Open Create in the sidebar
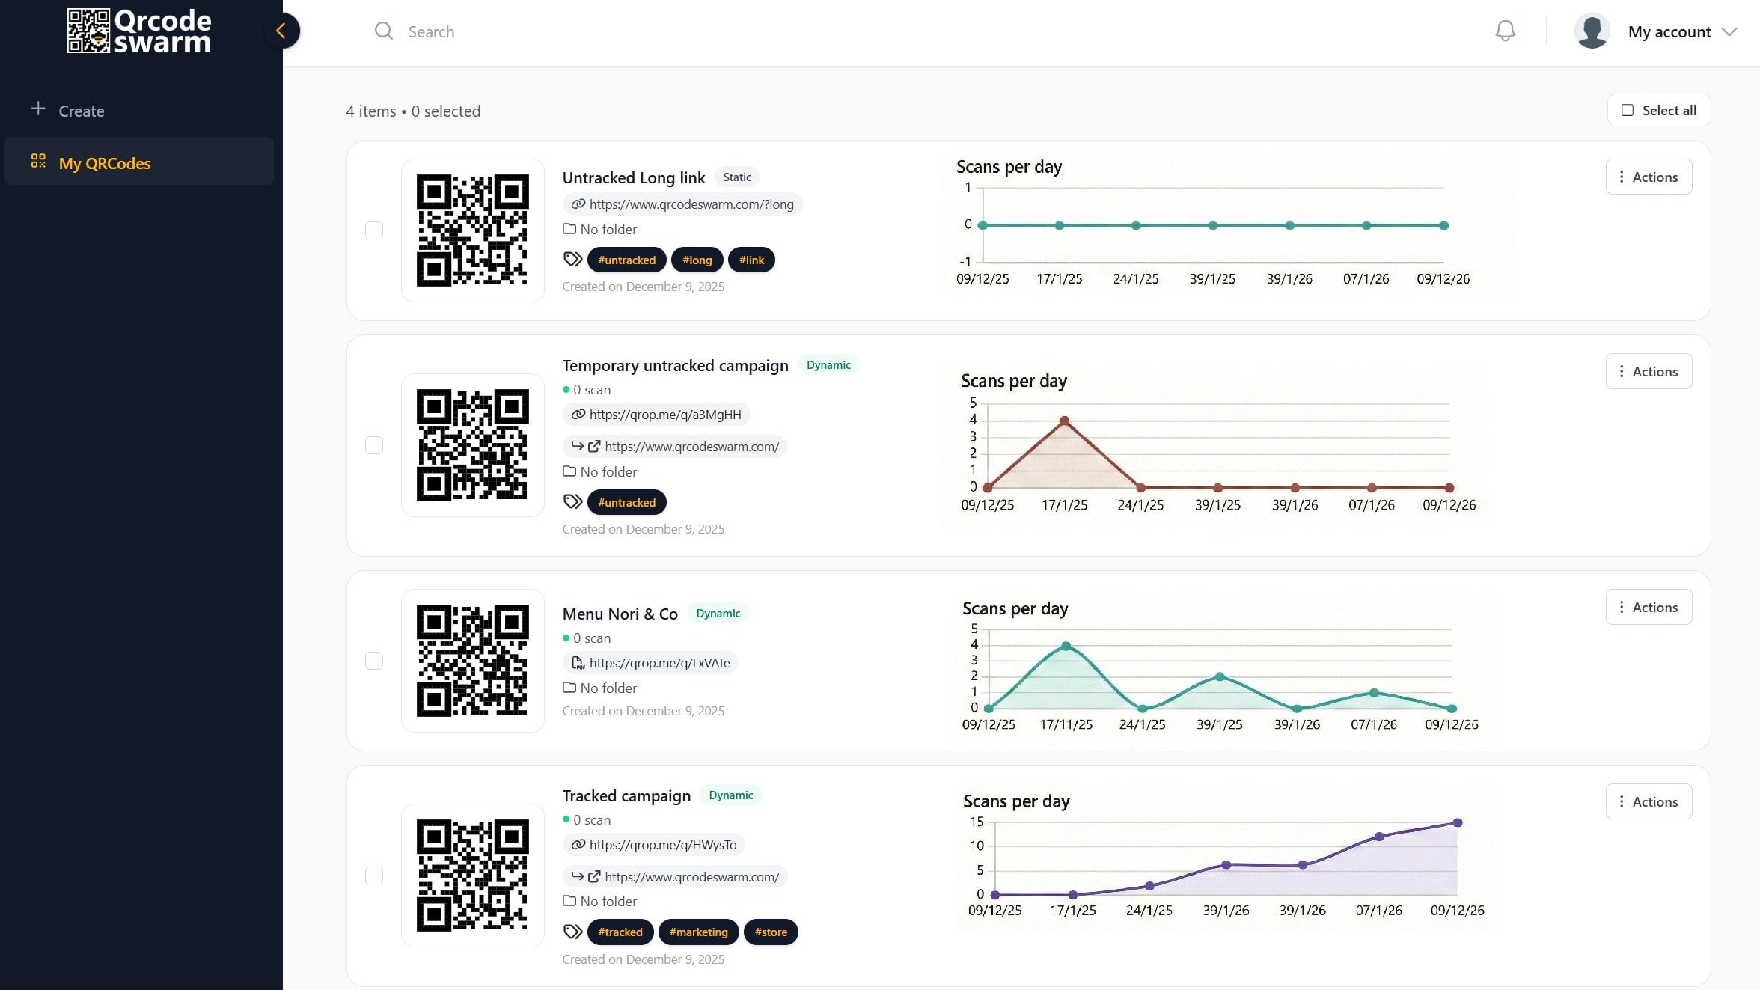 [82, 111]
